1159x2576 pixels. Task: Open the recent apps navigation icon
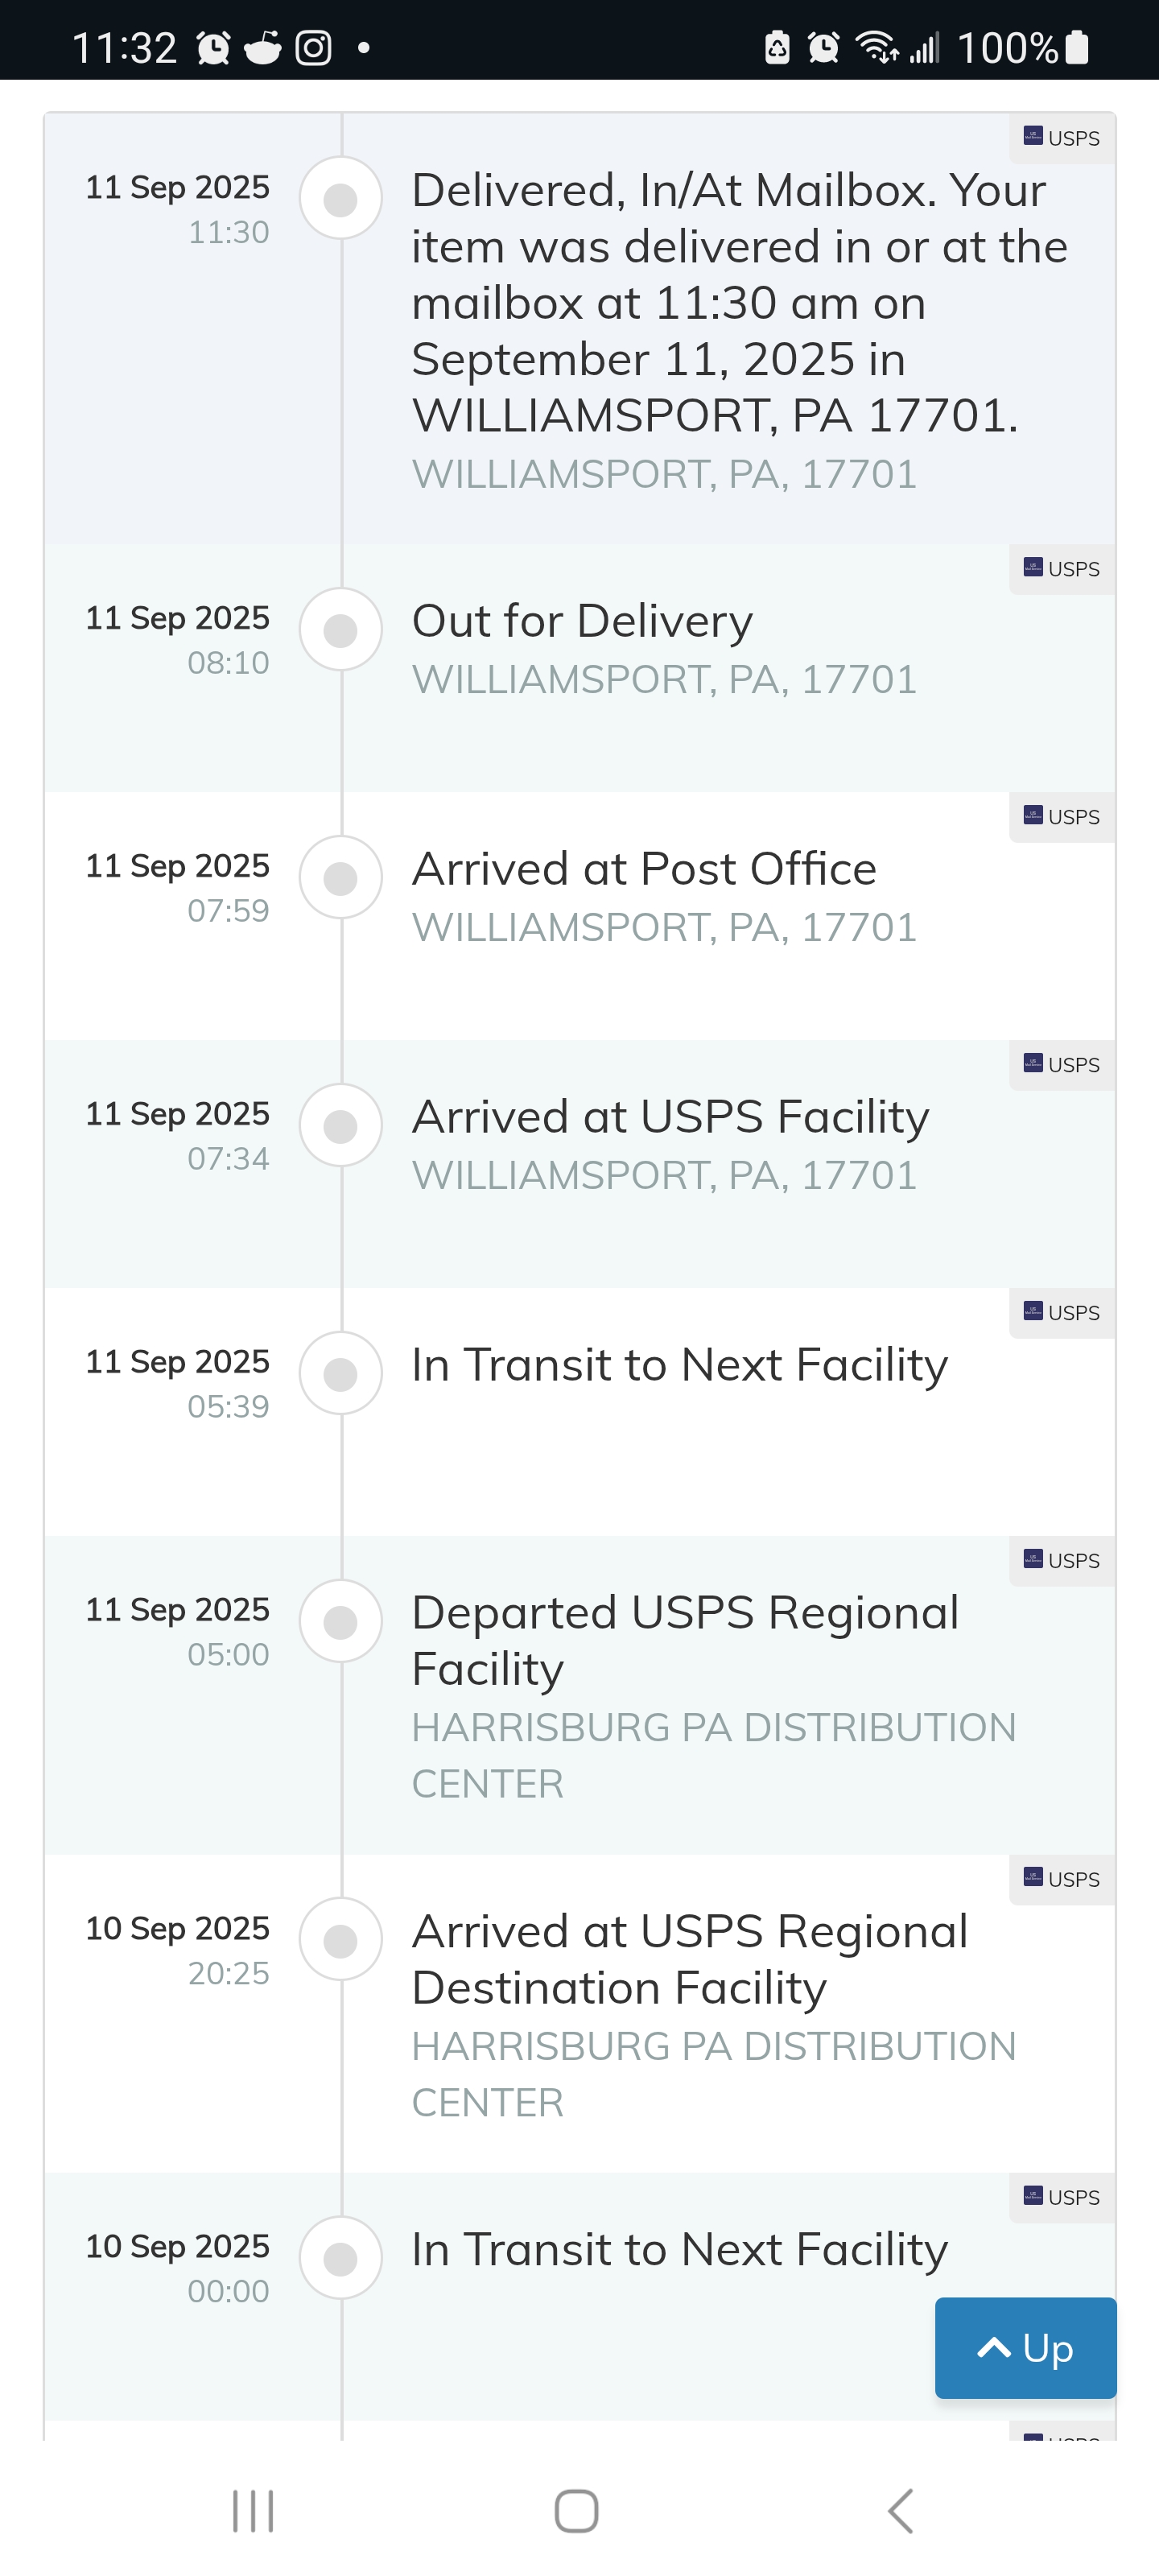pyautogui.click(x=253, y=2511)
